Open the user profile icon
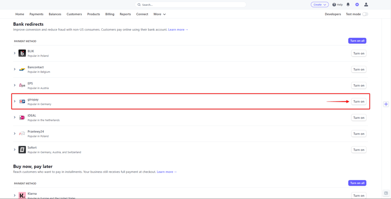The image size is (391, 199). click(x=366, y=5)
